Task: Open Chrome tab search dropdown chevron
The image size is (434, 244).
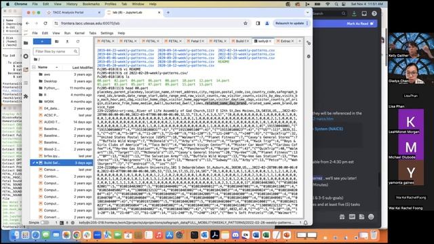Action: (307, 12)
